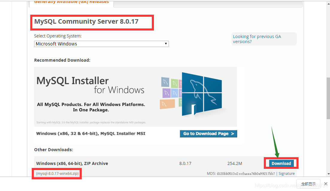The image size is (330, 191).
Task: Click the mysql-8.0.17-winx64.zip filename text
Action: (57, 174)
